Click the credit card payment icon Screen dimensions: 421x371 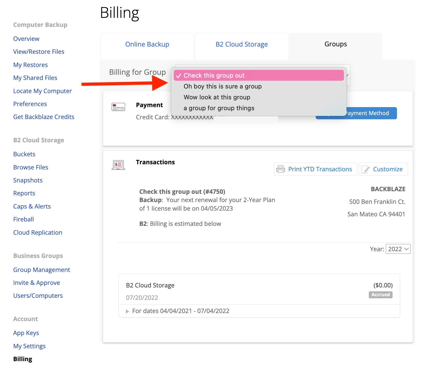click(x=118, y=107)
